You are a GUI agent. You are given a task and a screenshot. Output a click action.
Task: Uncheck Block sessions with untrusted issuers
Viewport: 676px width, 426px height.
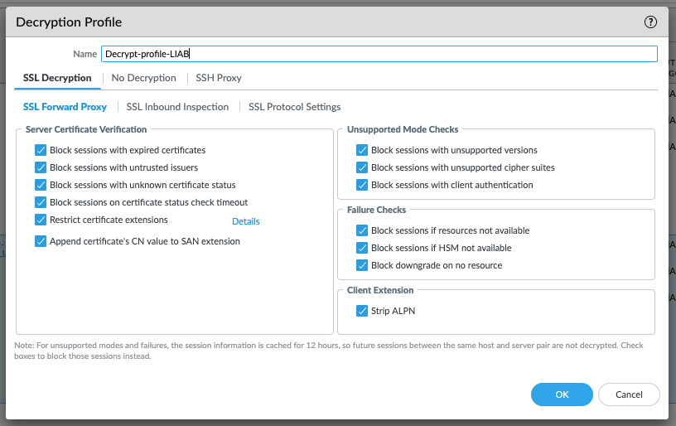pos(41,167)
